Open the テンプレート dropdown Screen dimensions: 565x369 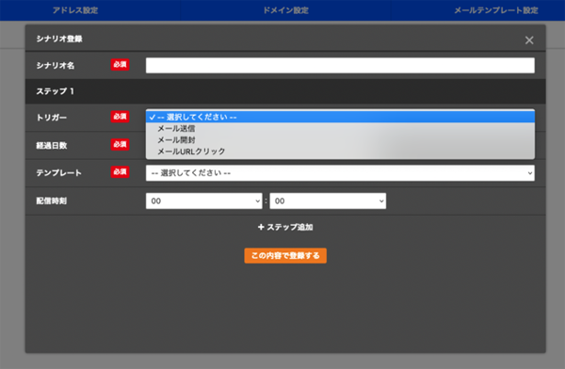(340, 173)
